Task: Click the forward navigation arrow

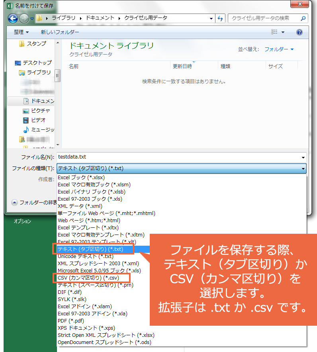Action: click(24, 18)
